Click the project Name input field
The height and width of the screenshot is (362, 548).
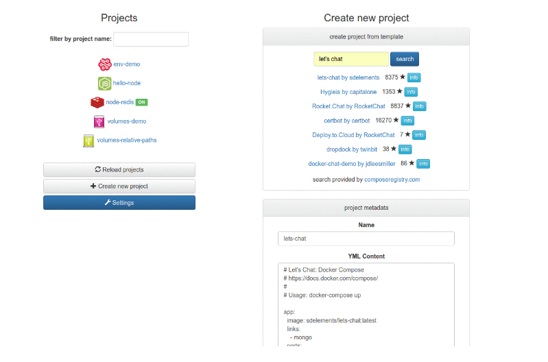click(366, 239)
